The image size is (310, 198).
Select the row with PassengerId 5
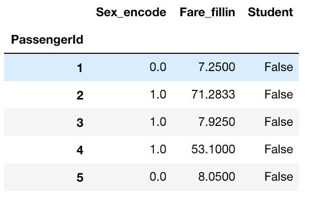(151, 177)
